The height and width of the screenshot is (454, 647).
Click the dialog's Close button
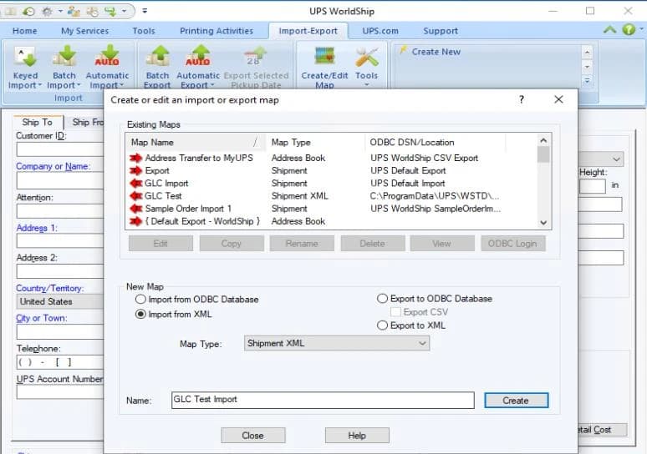click(x=253, y=436)
